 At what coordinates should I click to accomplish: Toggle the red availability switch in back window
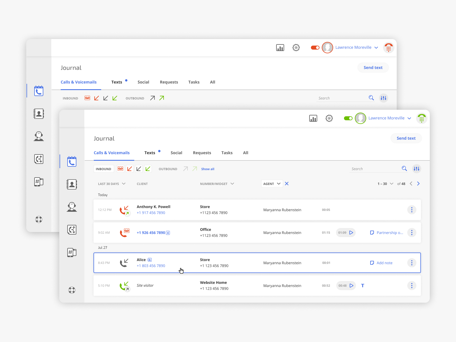coord(315,48)
